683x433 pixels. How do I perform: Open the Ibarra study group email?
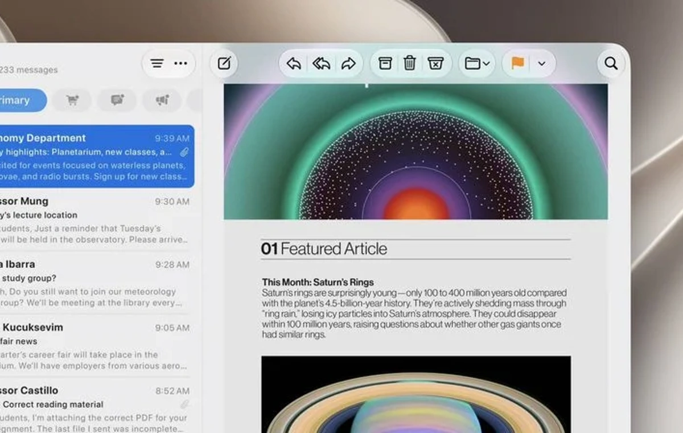[97, 283]
